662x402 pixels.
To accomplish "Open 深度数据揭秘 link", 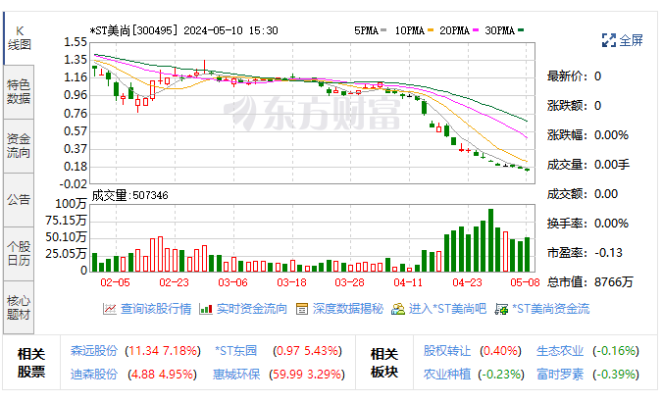I will pos(348,309).
